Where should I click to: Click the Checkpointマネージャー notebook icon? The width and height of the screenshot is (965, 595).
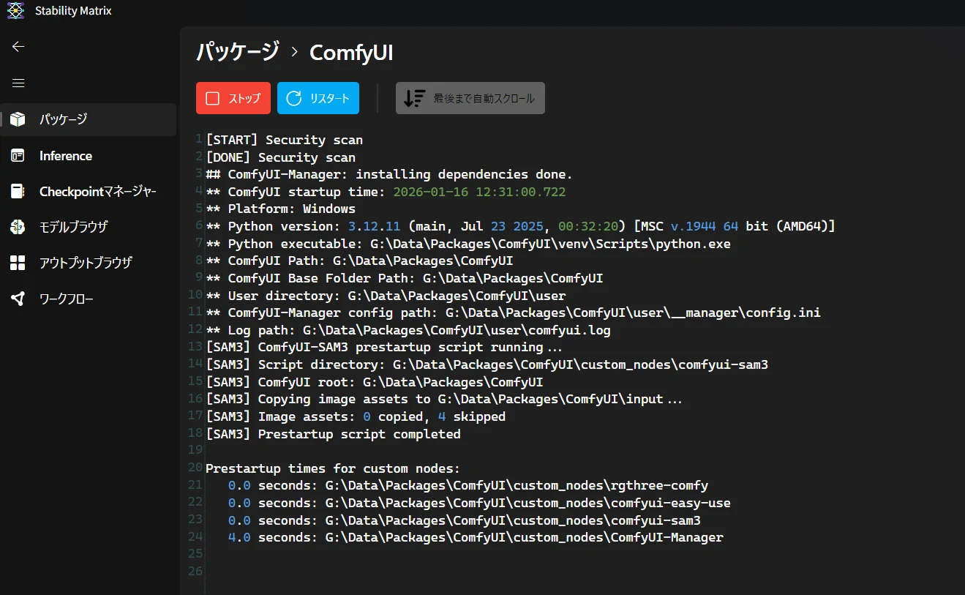click(x=18, y=191)
